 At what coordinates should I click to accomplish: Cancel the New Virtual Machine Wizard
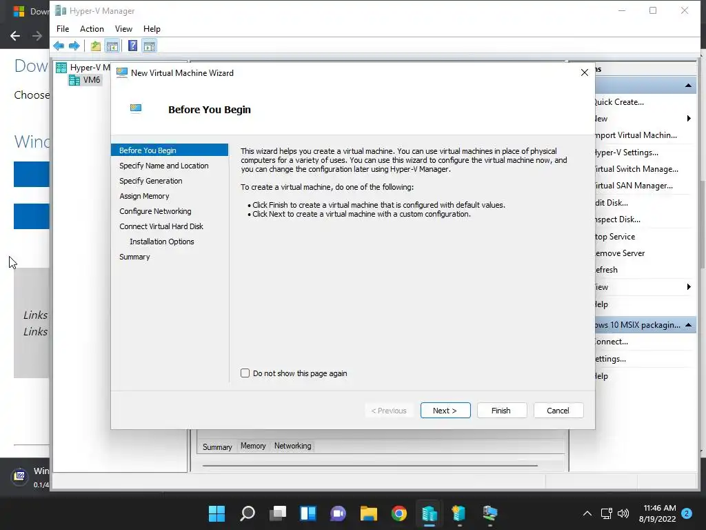pyautogui.click(x=558, y=411)
